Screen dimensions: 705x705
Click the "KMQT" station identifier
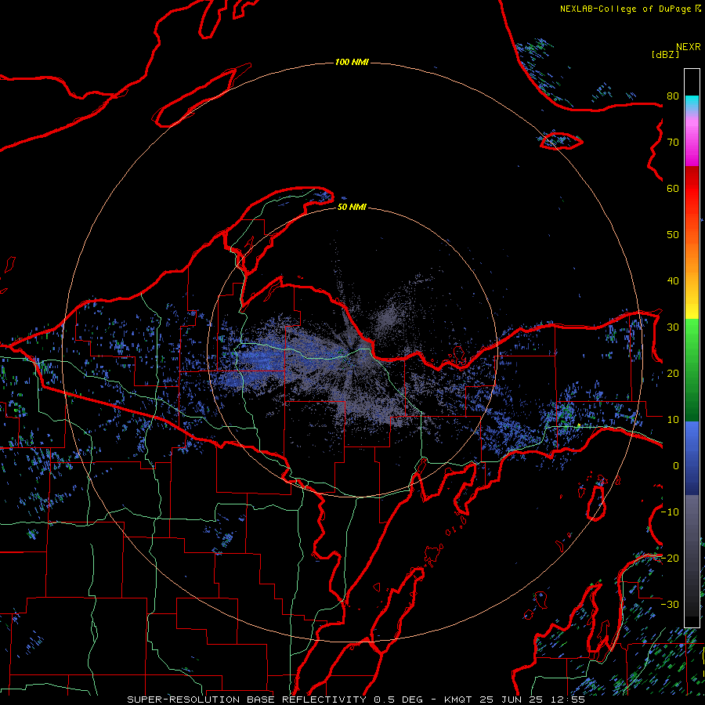457,700
